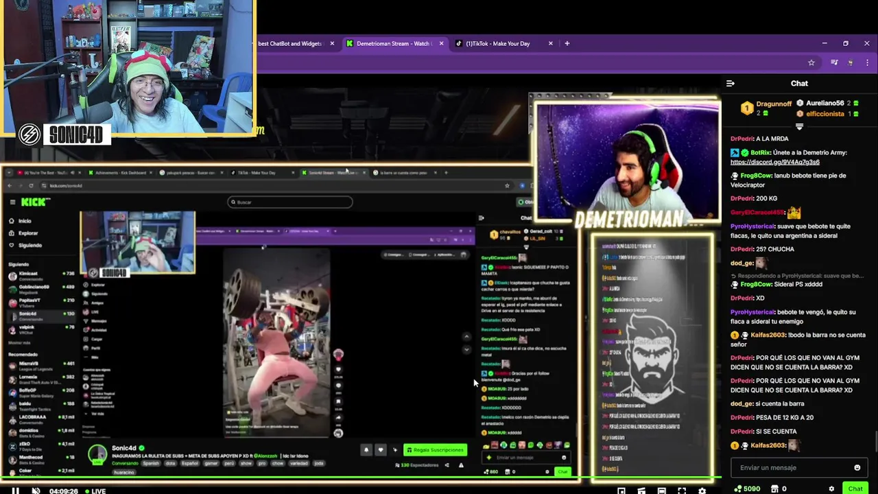The image size is (878, 494).
Task: Go back in inner browser
Action: click(10, 185)
